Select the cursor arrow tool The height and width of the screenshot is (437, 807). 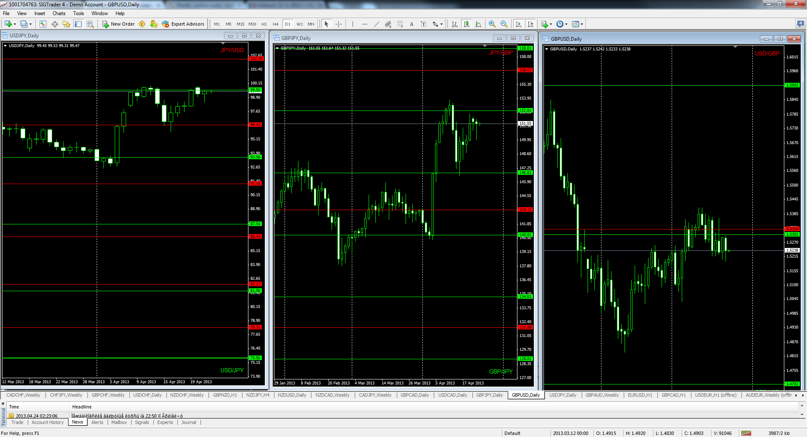[x=327, y=24]
